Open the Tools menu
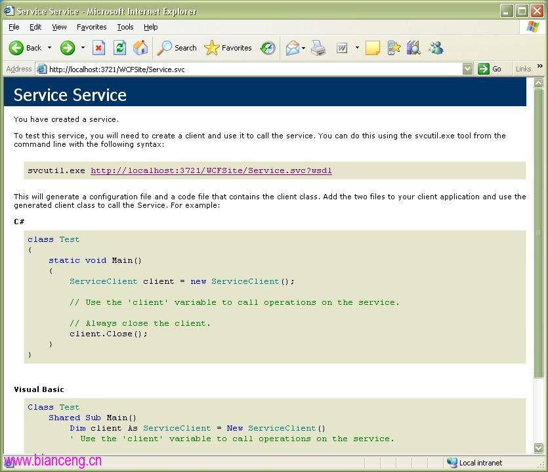The width and height of the screenshot is (548, 472). [x=125, y=27]
